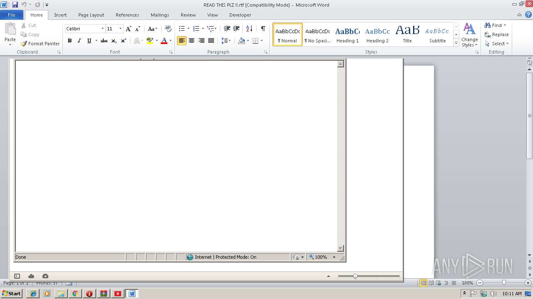Select Align Text Right
The image size is (533, 299).
click(202, 41)
